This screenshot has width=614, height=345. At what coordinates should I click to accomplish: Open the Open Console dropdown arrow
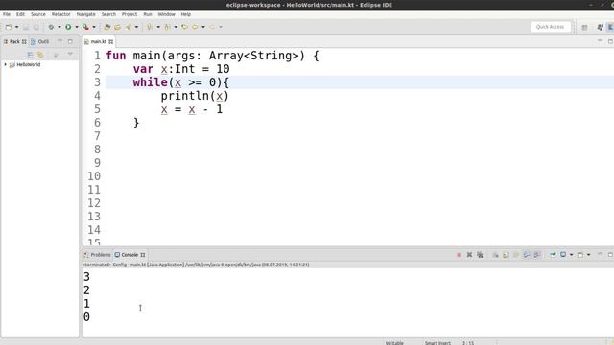coord(588,255)
